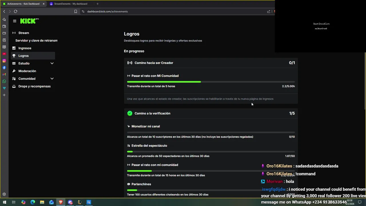View site information icon beside URL

point(83,11)
